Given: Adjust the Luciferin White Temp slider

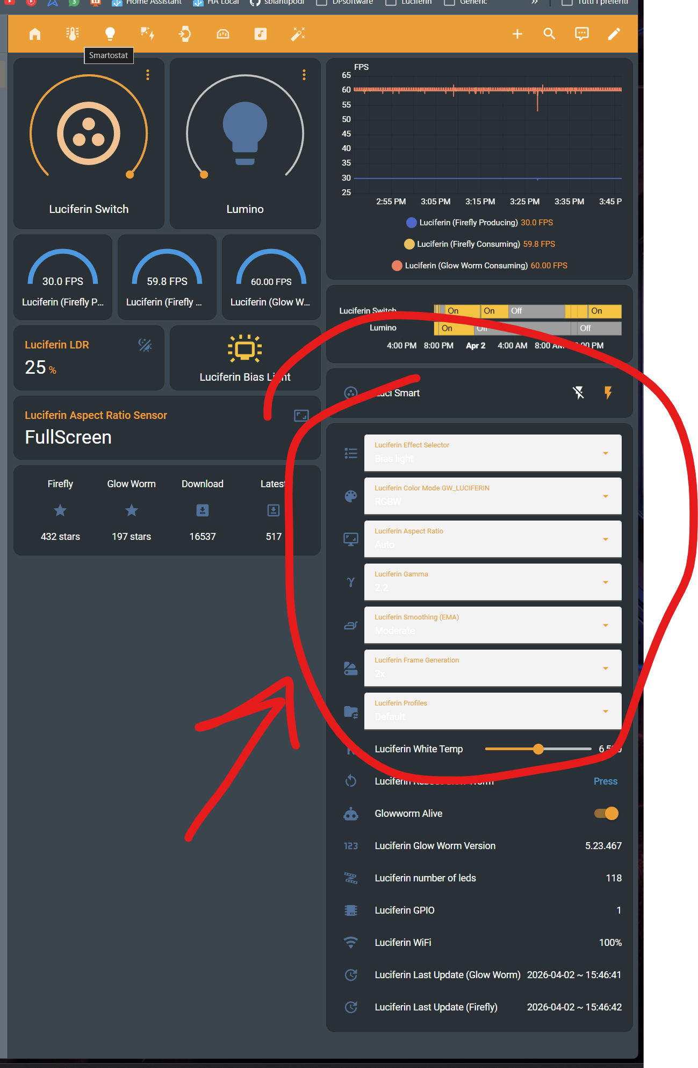Looking at the screenshot, I should [538, 749].
